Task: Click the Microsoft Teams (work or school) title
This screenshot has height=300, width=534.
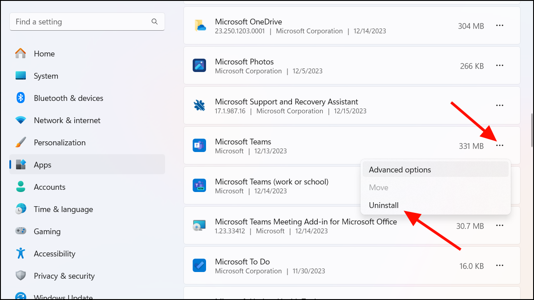Action: coord(272,181)
